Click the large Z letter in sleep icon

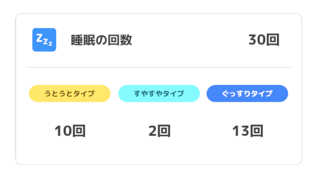tap(39, 38)
